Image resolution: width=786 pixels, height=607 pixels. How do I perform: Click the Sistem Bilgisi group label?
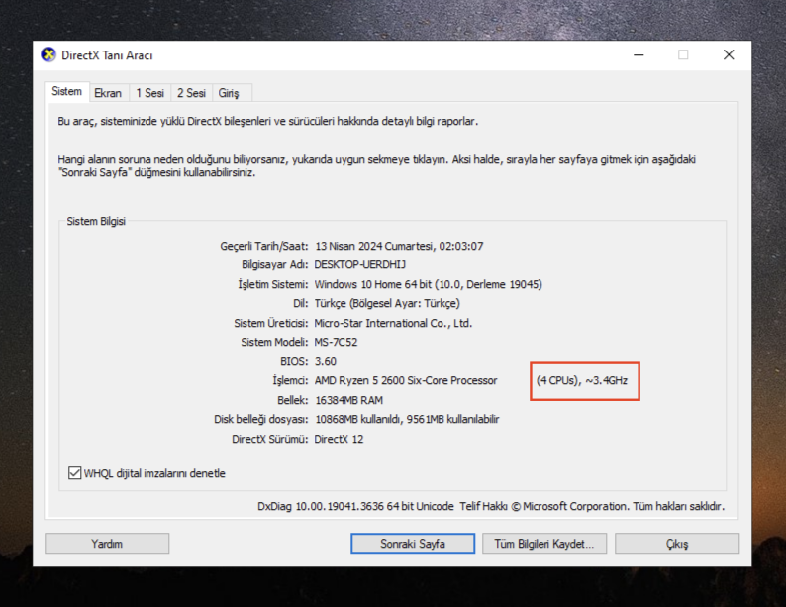pyautogui.click(x=96, y=221)
